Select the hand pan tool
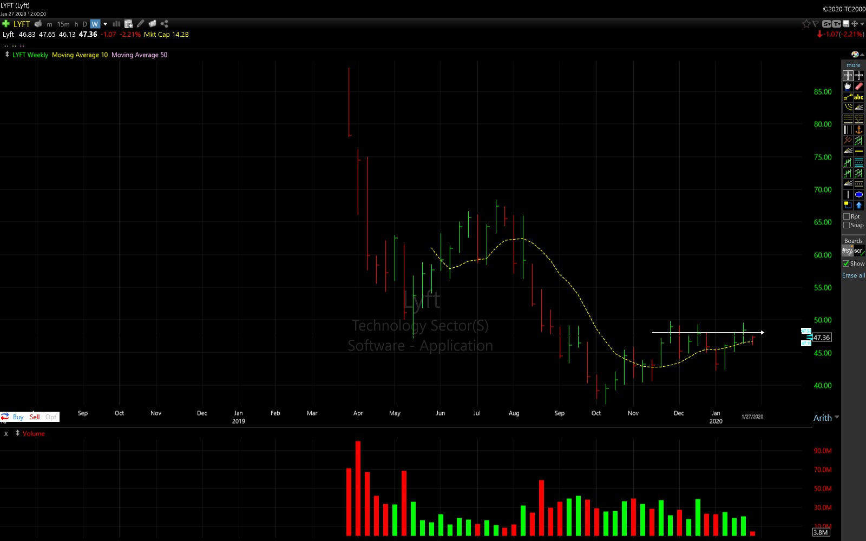Screen dimensions: 866x541 848,86
